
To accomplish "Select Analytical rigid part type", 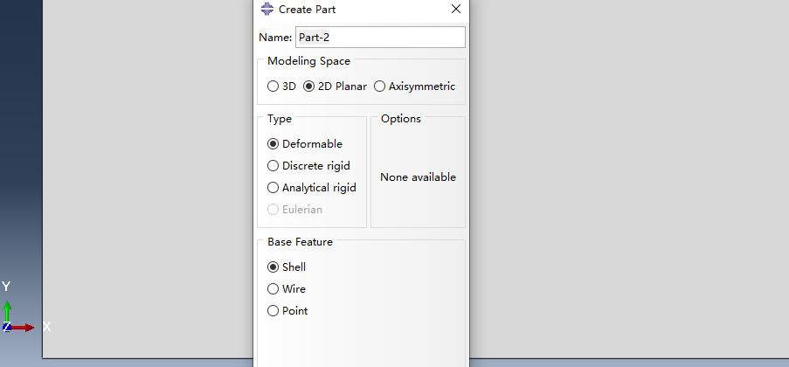I will [x=311, y=188].
